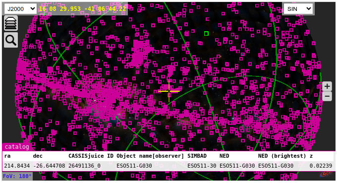The image size is (337, 183).
Task: Zoom out with the minus button
Action: (x=327, y=96)
